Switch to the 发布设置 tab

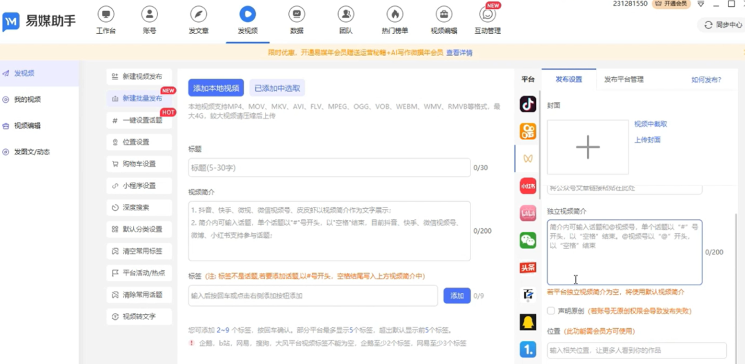pos(568,79)
